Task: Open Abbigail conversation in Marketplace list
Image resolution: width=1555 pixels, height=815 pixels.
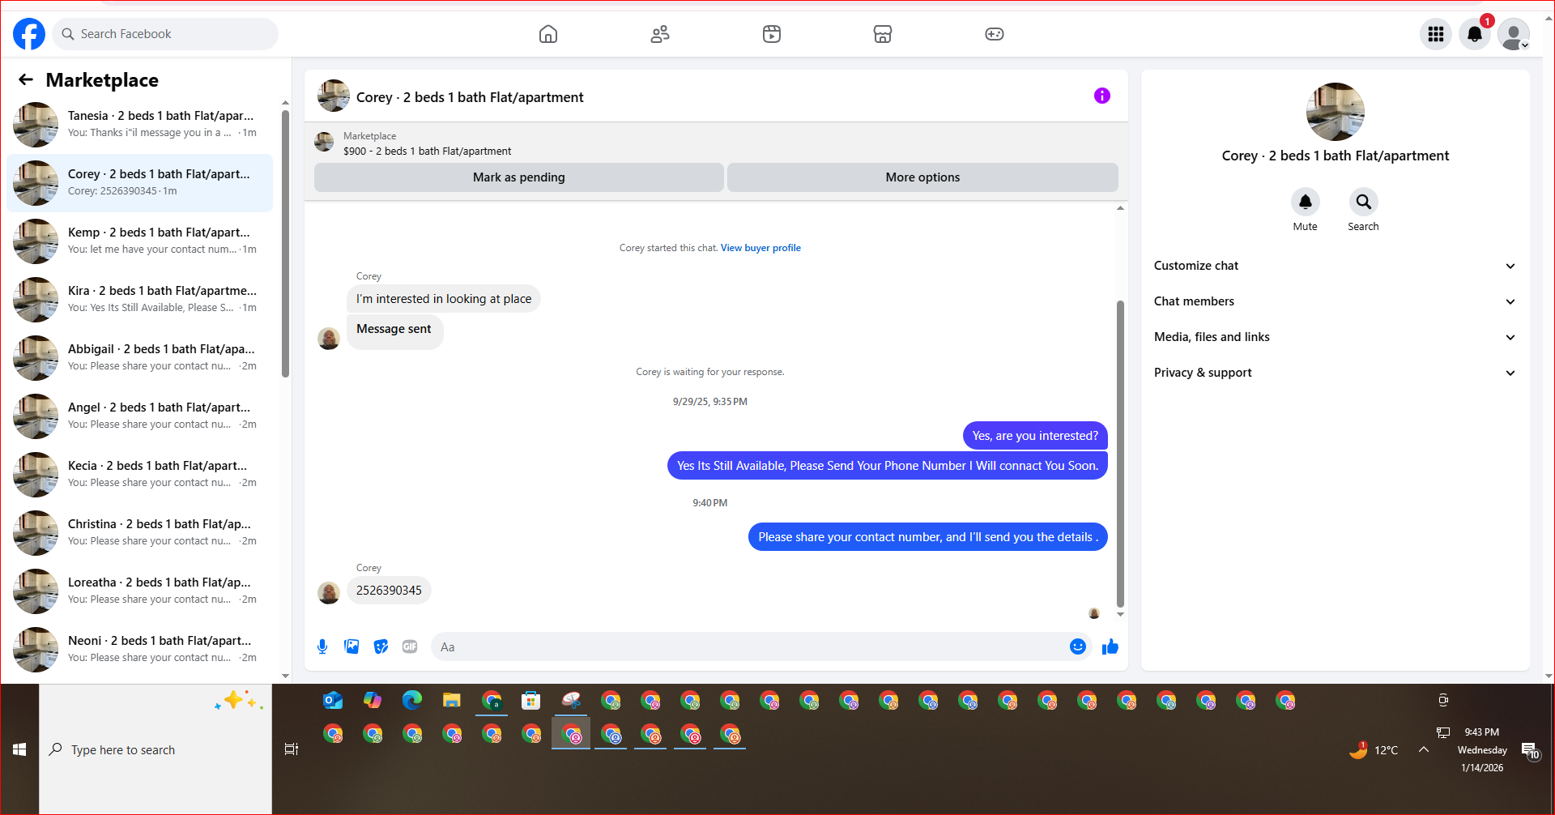Action: (139, 358)
